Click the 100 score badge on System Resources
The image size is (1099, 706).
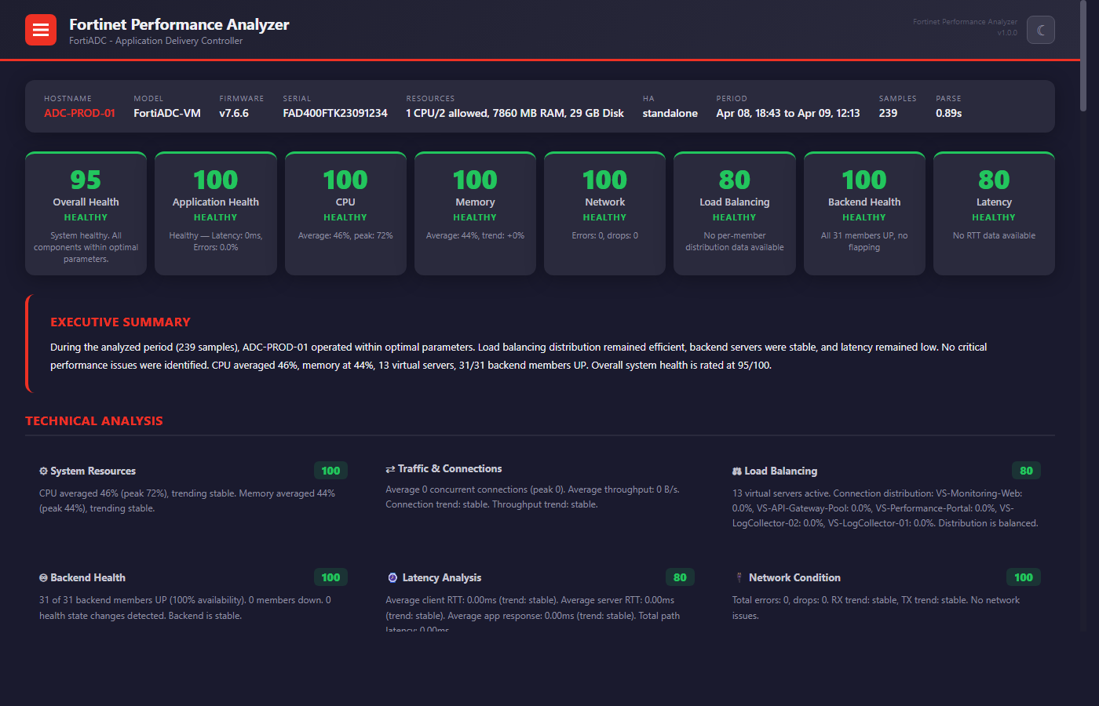click(330, 470)
